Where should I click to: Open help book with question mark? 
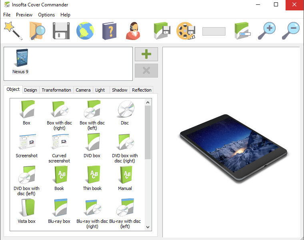click(x=109, y=31)
